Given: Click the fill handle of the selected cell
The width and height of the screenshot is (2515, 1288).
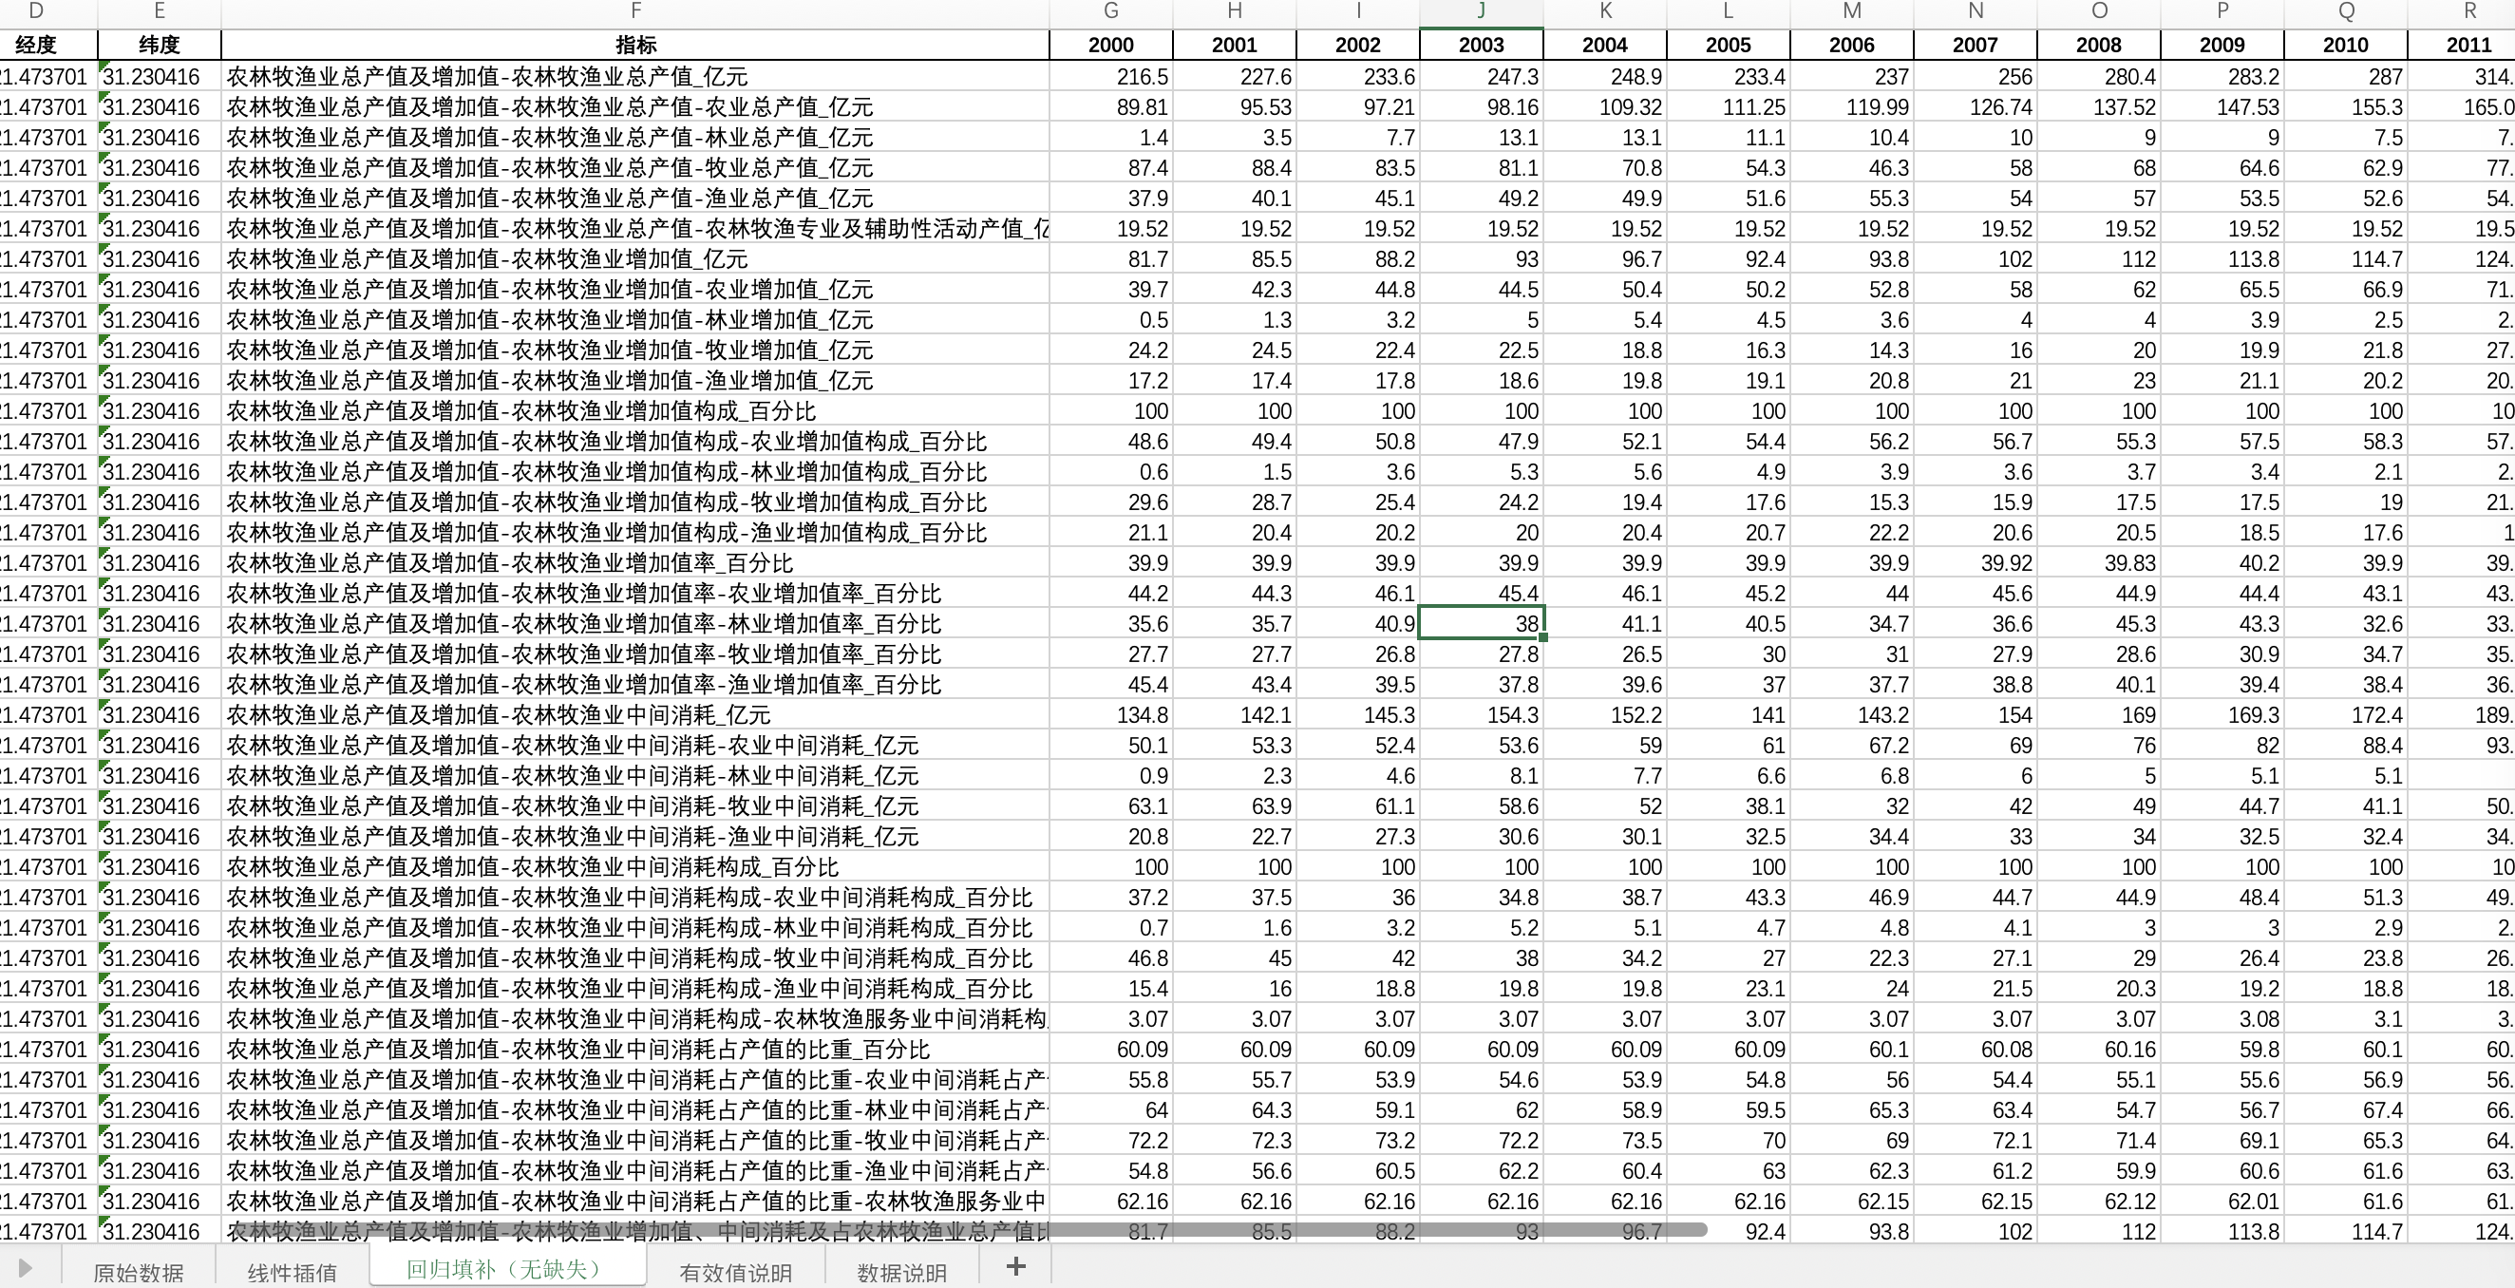Looking at the screenshot, I should pyautogui.click(x=1542, y=637).
